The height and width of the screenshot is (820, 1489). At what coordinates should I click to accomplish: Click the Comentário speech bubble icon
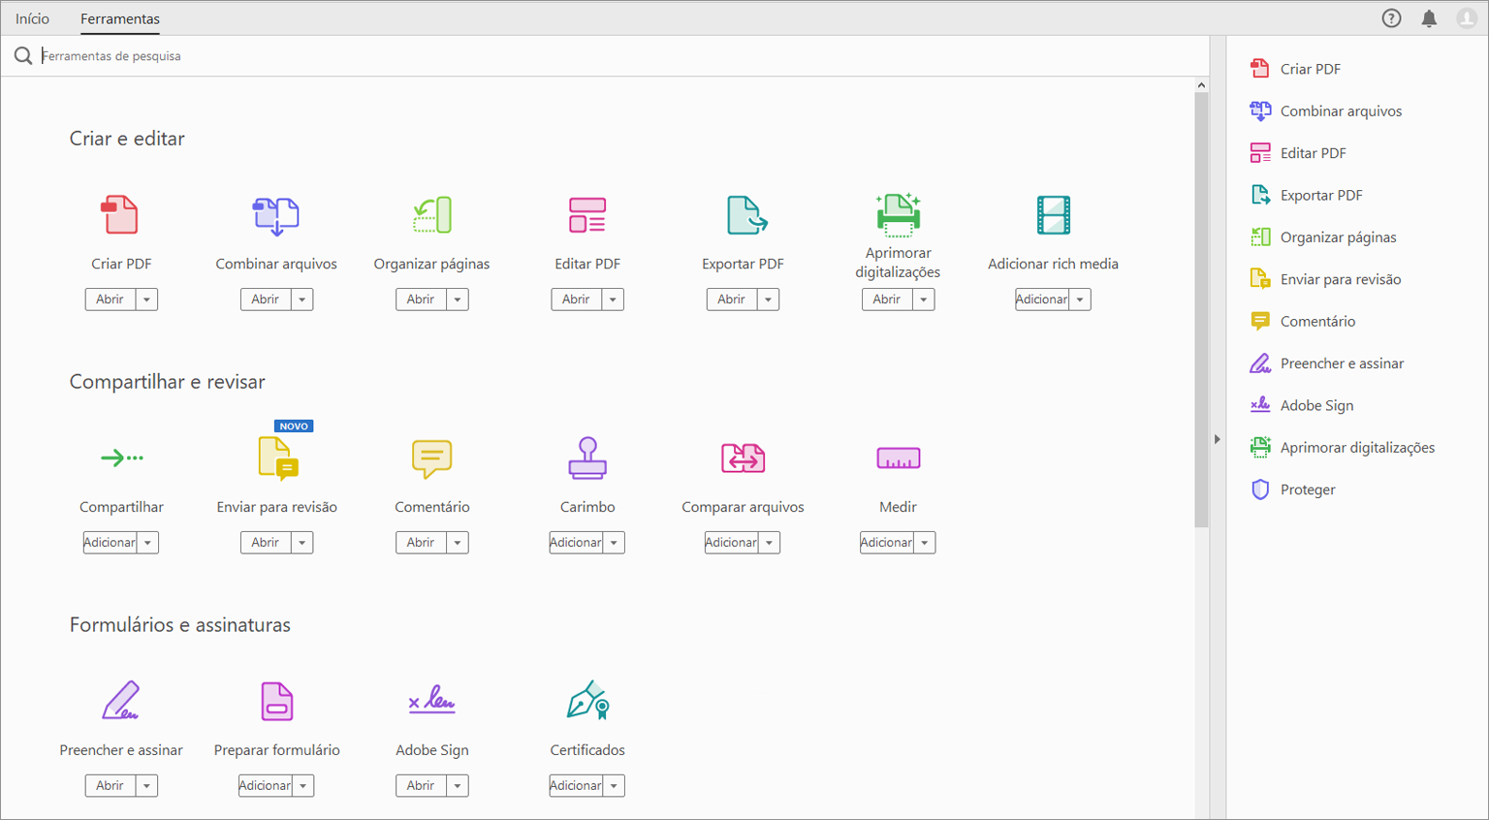click(431, 458)
